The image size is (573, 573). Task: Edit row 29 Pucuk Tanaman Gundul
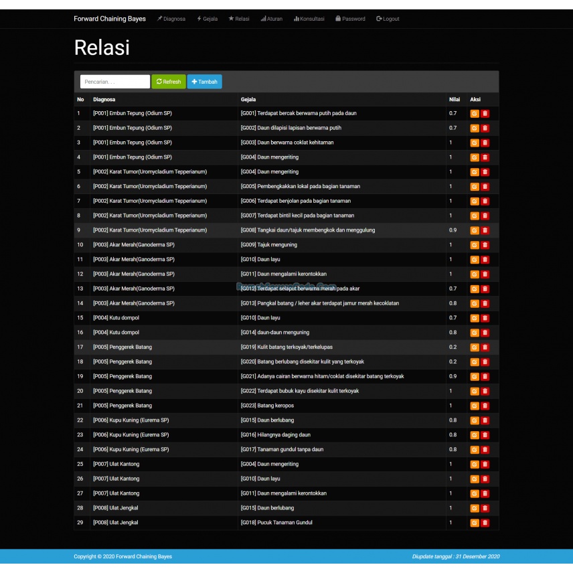pyautogui.click(x=475, y=523)
